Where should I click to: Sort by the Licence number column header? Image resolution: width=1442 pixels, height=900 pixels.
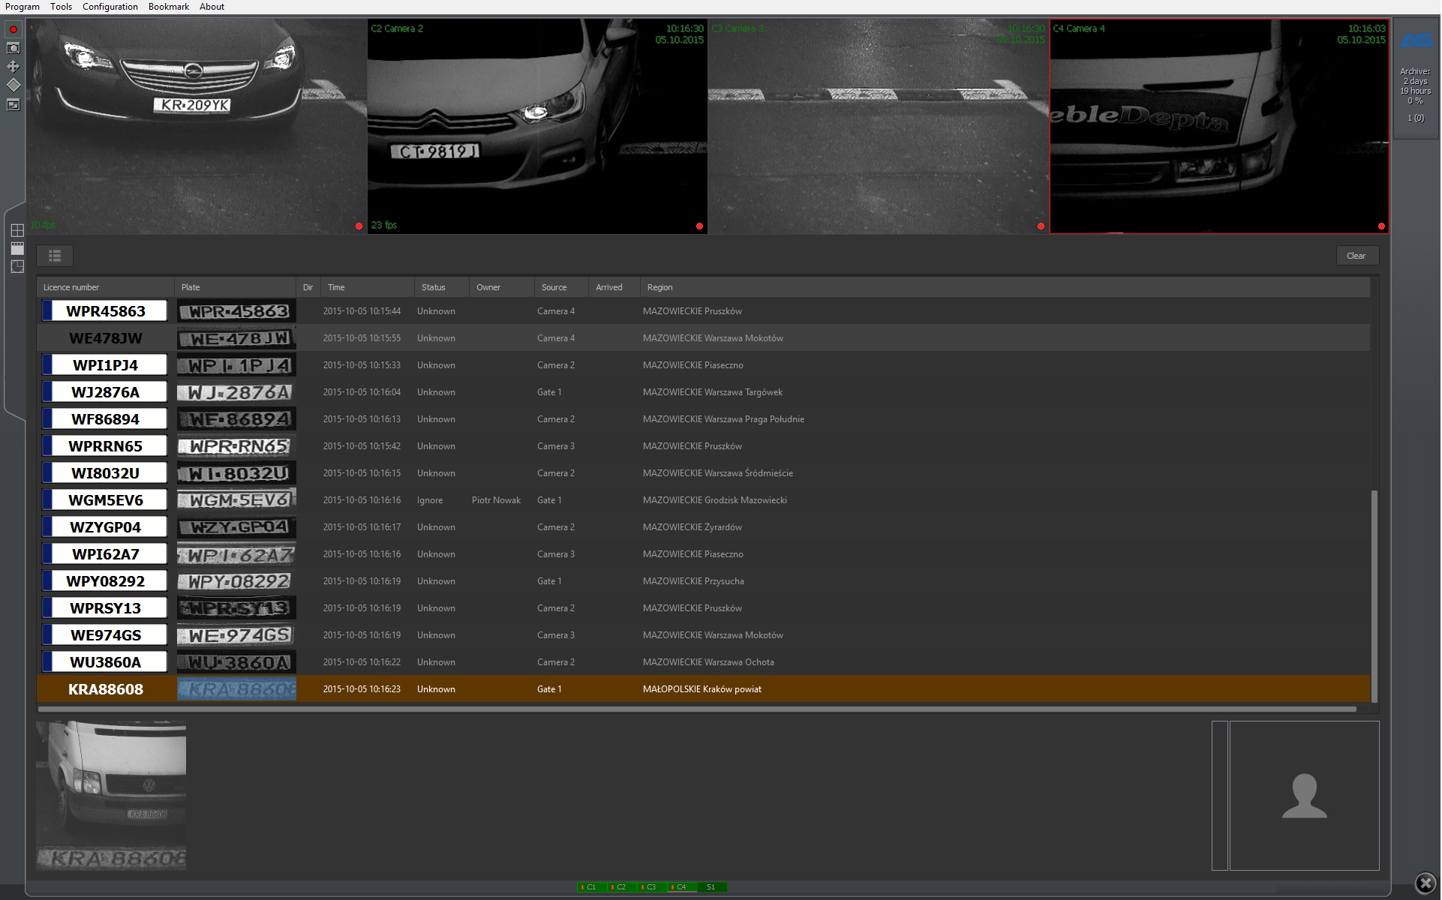71,287
